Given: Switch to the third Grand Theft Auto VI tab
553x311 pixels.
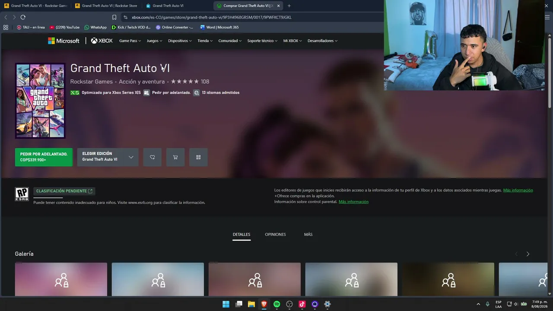Looking at the screenshot, I should 177,6.
